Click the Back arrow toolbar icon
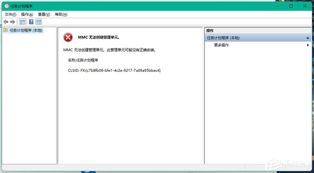The width and height of the screenshot is (314, 173). (x=6, y=22)
